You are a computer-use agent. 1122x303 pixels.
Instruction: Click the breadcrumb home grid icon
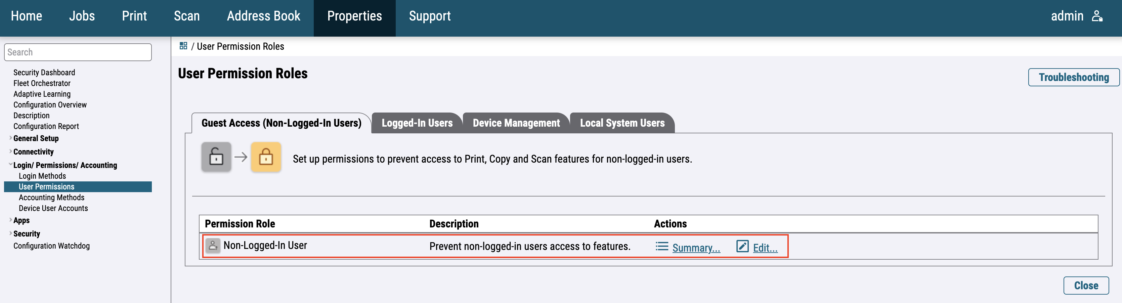pos(183,46)
